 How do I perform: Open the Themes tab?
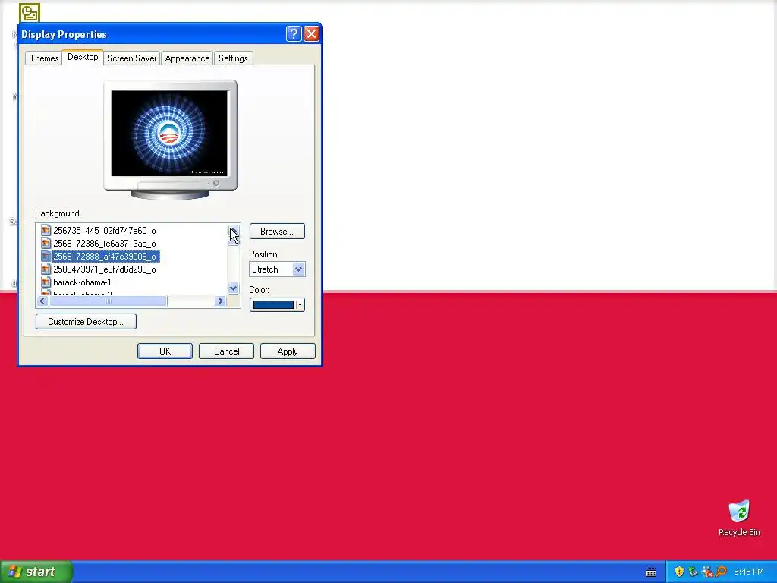[44, 58]
